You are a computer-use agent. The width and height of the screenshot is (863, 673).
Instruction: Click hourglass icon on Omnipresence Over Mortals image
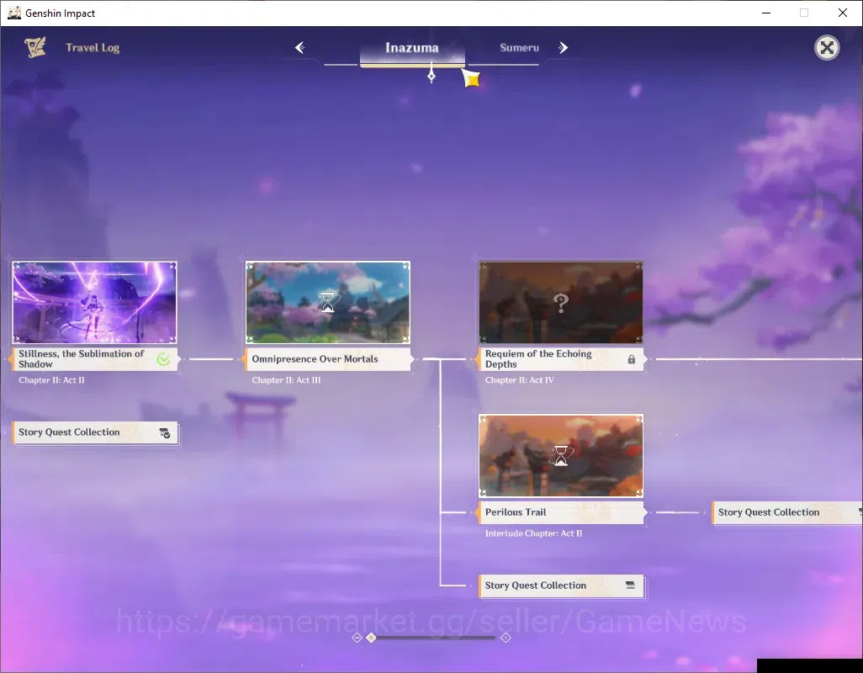pos(328,302)
